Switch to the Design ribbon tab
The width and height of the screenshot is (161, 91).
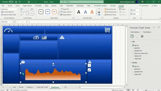[x=113, y=6]
